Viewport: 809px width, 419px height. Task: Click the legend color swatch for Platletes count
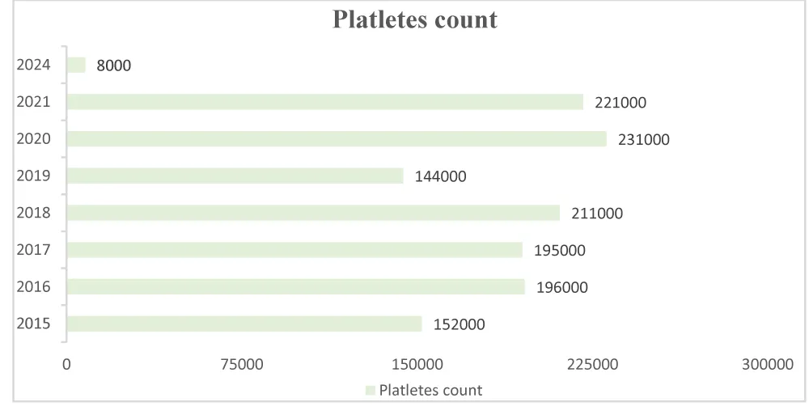(x=371, y=391)
